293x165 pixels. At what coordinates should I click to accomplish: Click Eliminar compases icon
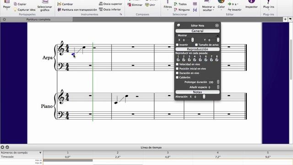129,5
